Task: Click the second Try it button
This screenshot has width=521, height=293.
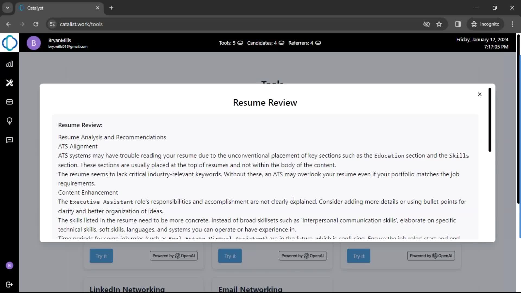Action: click(x=230, y=256)
